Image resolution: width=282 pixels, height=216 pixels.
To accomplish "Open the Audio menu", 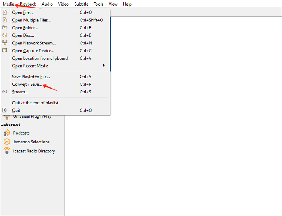I will pyautogui.click(x=47, y=4).
